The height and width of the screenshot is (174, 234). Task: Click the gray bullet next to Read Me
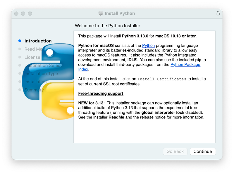click(x=20, y=49)
